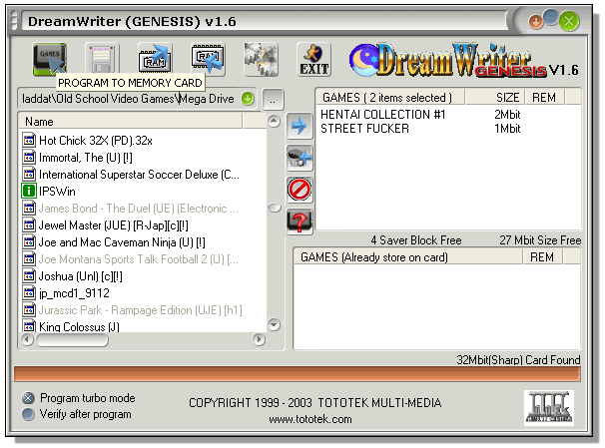Viewport: 605px width, 448px height.
Task: Click the '..' parent folder button
Action: 273,100
